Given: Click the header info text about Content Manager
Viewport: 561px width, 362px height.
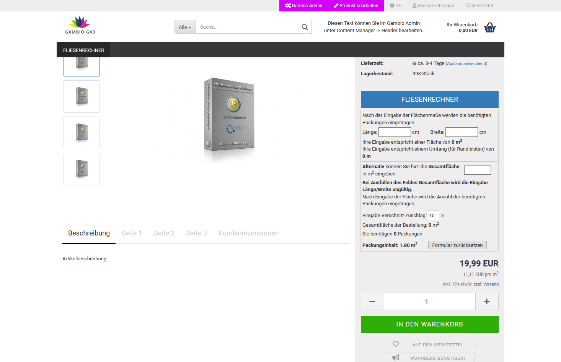Looking at the screenshot, I should pos(373,27).
